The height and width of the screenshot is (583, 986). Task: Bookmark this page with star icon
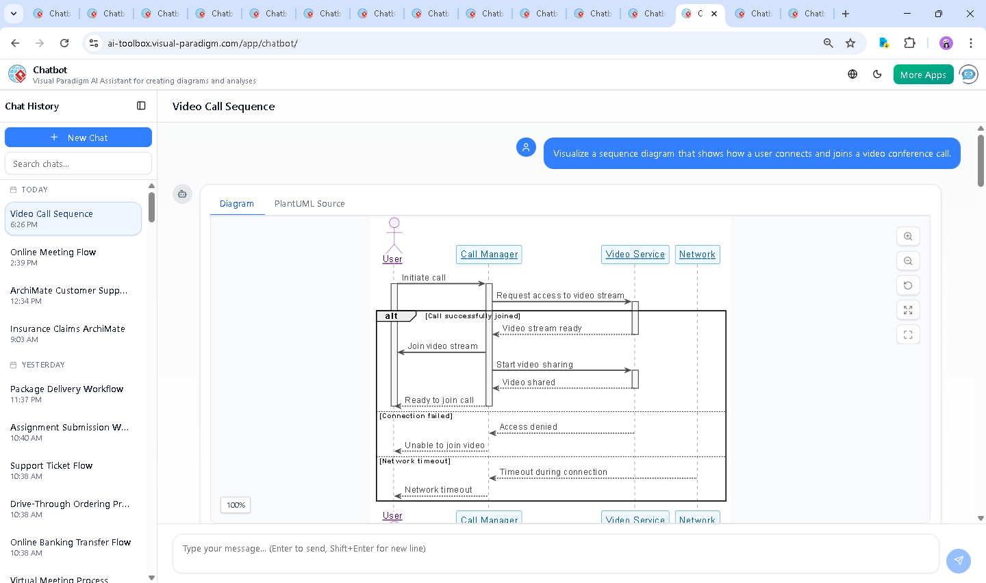click(x=850, y=43)
